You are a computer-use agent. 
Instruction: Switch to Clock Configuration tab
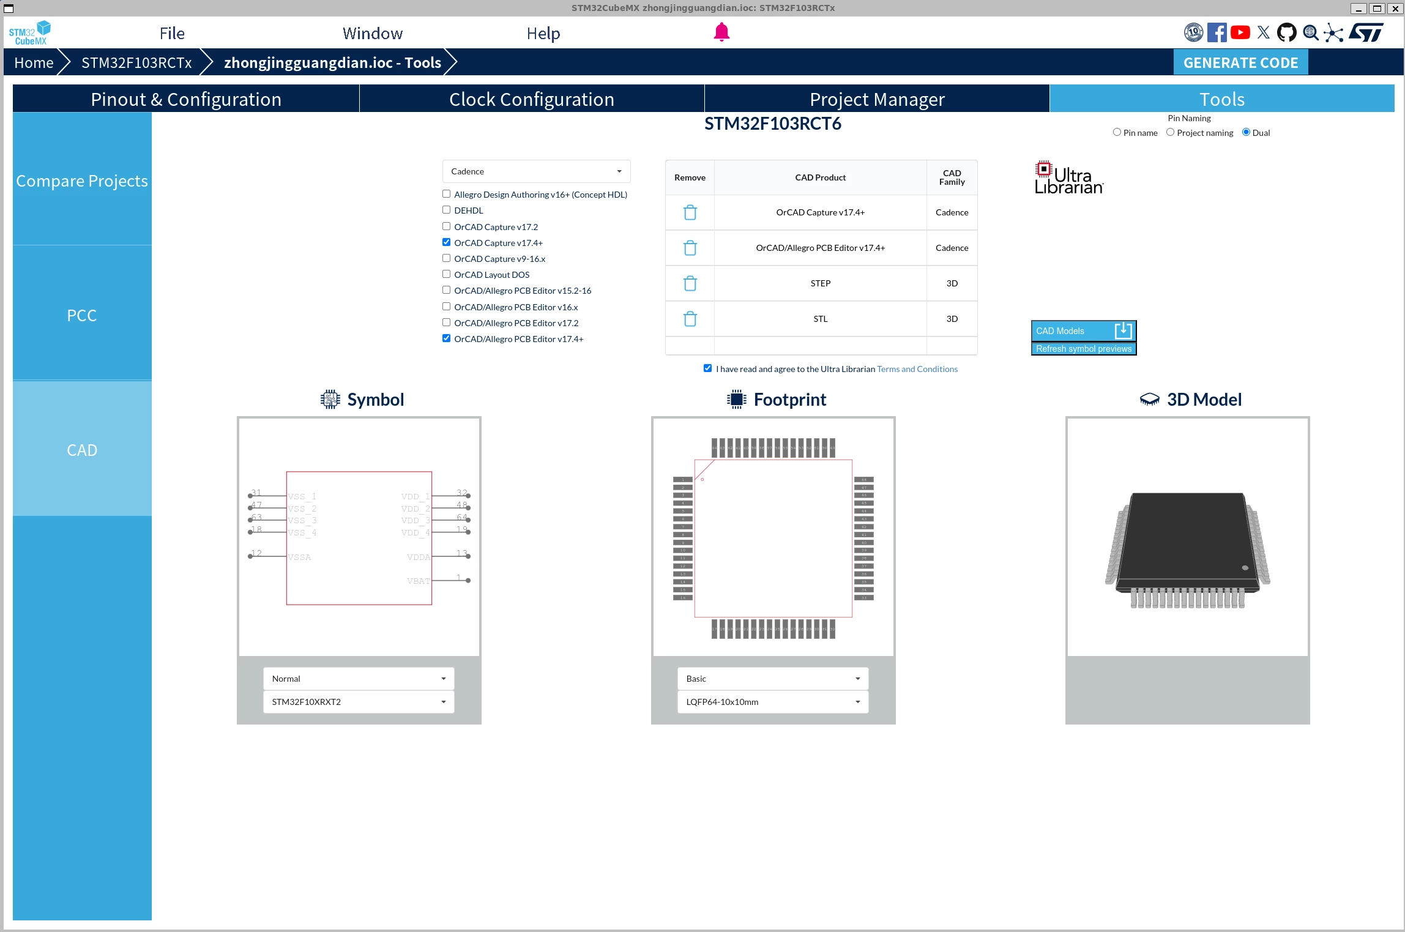[x=532, y=99]
